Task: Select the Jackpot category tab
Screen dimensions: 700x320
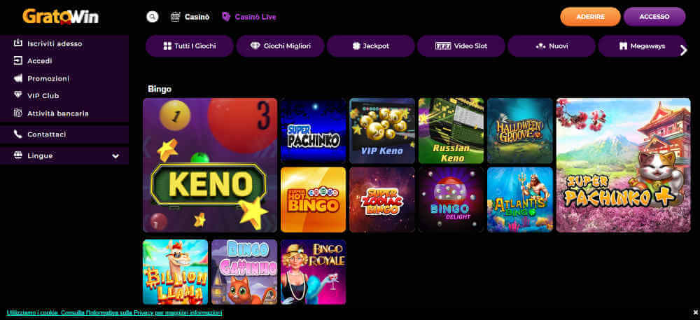Action: coord(370,46)
